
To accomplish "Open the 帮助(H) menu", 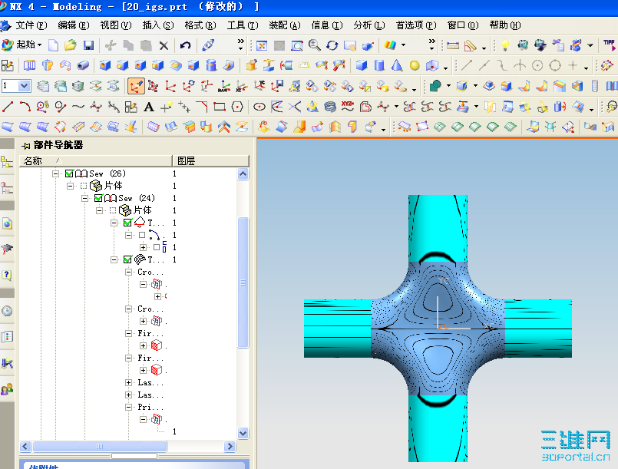I will pyautogui.click(x=505, y=25).
